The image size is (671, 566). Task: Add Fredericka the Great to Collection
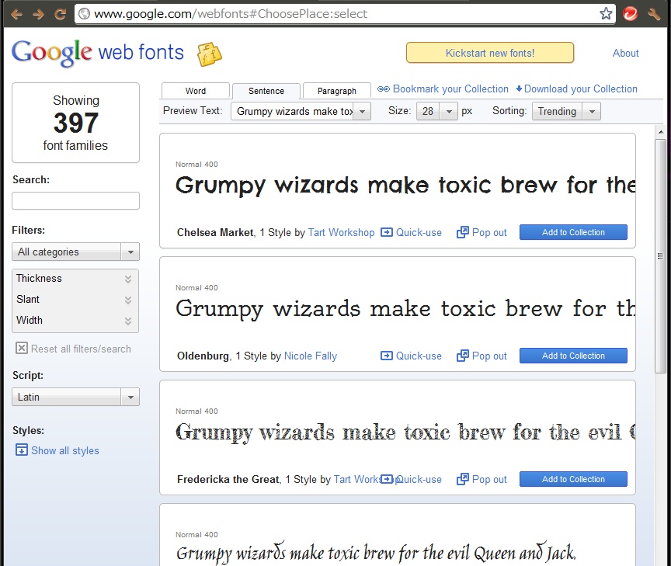coord(573,479)
